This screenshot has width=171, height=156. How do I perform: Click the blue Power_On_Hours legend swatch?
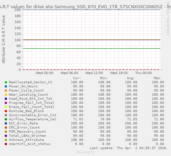6,86
